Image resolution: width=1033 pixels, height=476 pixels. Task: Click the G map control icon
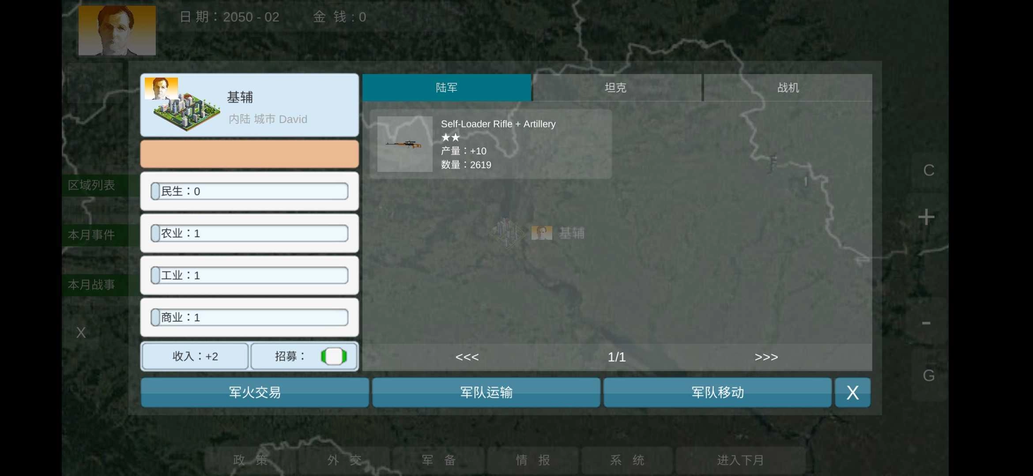pos(928,375)
